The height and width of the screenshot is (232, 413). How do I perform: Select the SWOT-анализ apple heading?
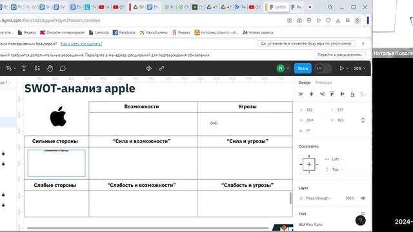pos(80,89)
